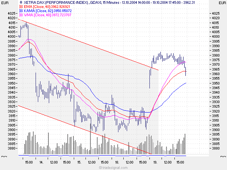Viewport: 227px width, 170px height.
Task: Click the 3965 value on the left price axis
Action: [x=11, y=69]
